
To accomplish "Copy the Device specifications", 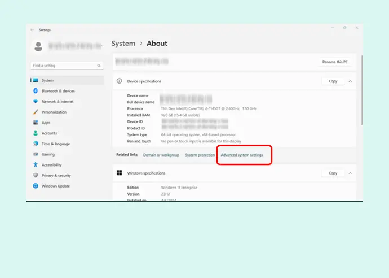I will click(x=333, y=81).
